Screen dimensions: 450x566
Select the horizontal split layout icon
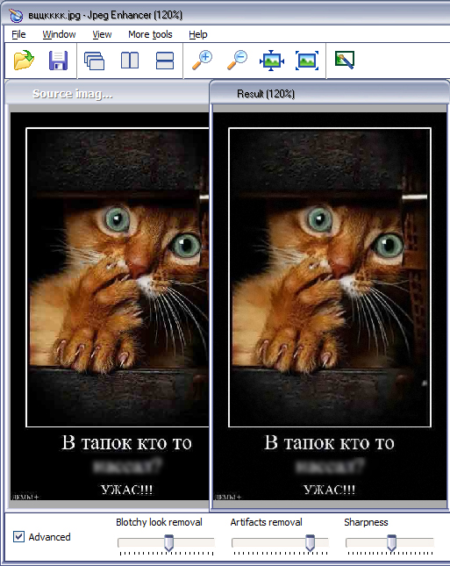165,61
